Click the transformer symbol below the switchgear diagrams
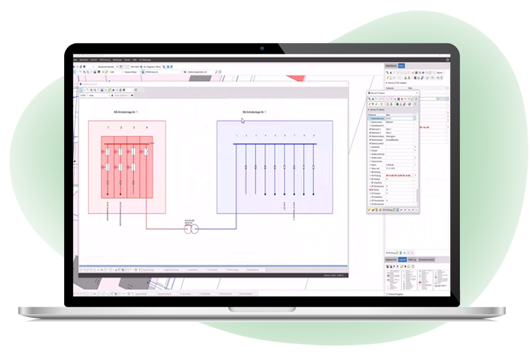Viewport: 531px width, 358px height. tap(192, 228)
